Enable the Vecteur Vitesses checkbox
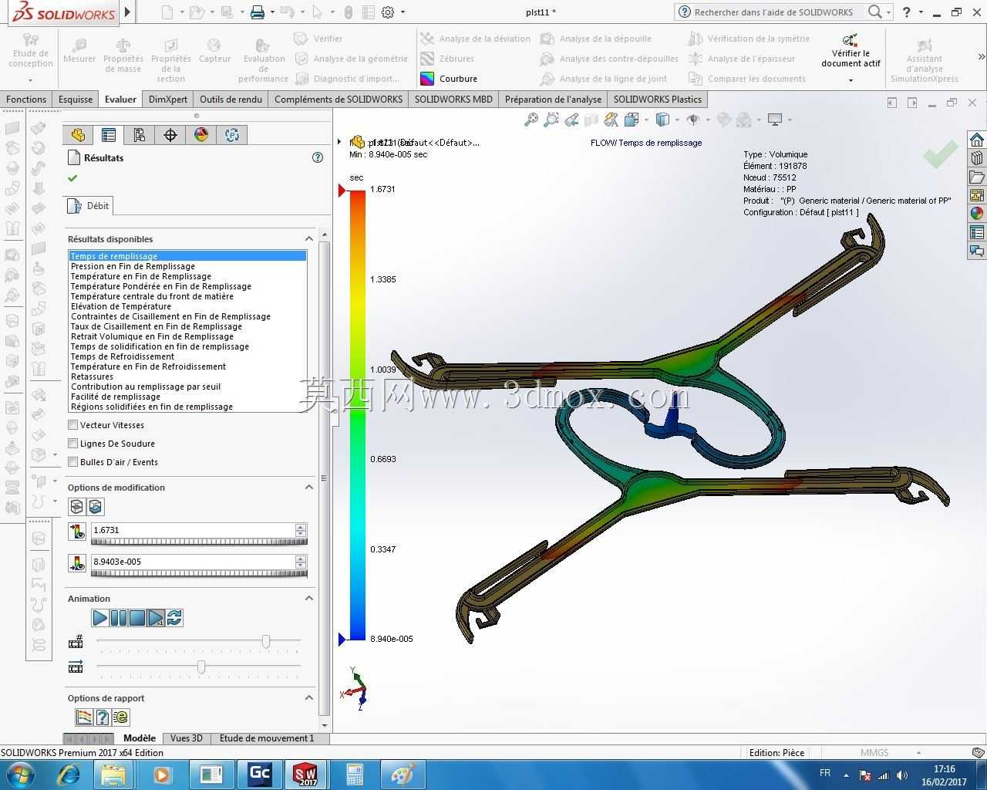 pos(73,425)
